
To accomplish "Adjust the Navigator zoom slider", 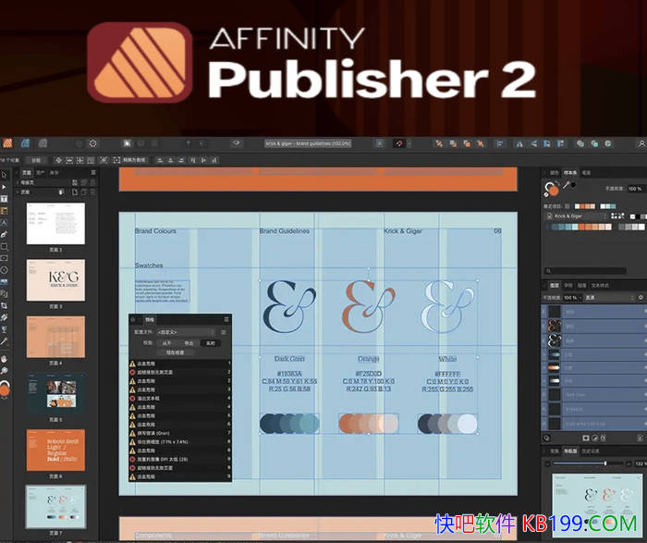I will point(588,463).
